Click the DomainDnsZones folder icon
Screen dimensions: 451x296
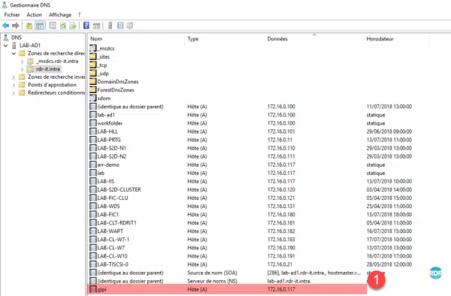coord(93,82)
